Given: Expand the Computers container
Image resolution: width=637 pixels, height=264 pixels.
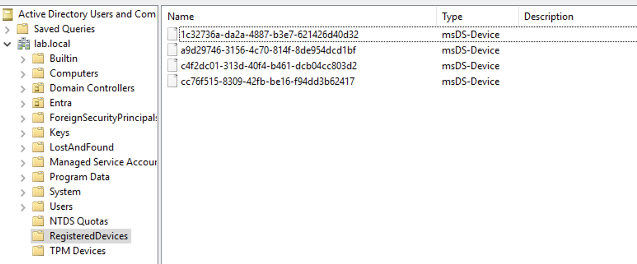Looking at the screenshot, I should (23, 74).
